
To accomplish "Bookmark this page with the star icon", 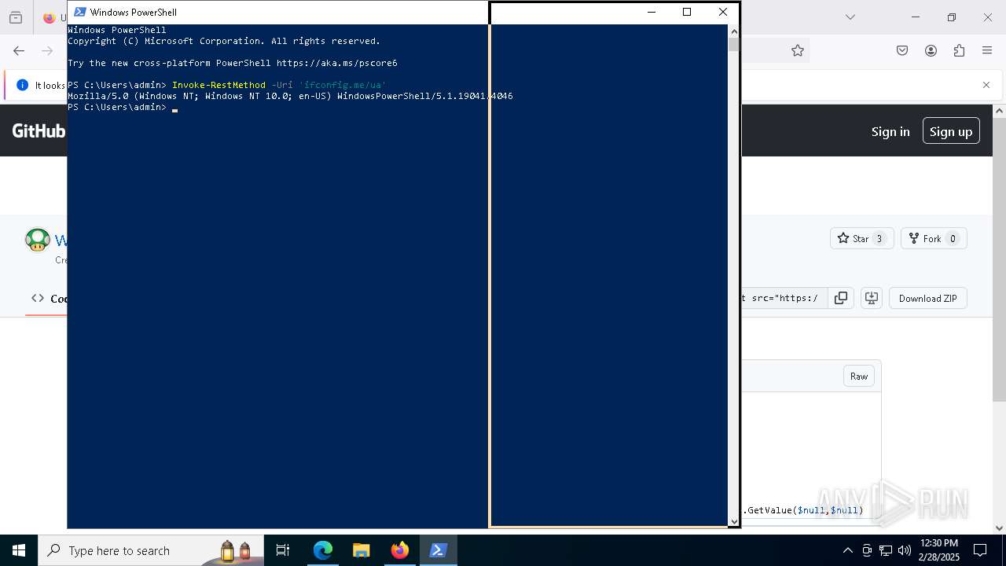I will click(798, 50).
